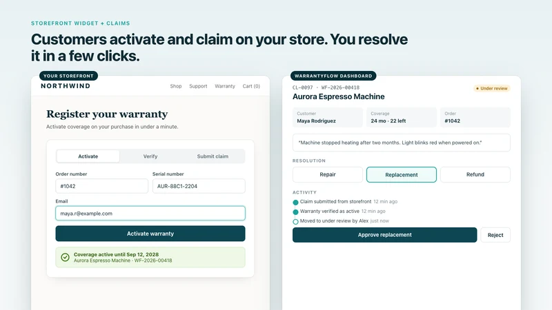Go to Warranty page in storefront nav
552x310 pixels.
point(225,86)
